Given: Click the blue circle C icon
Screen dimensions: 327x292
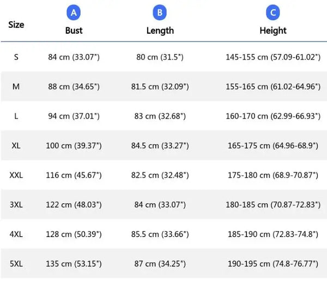Looking at the screenshot, I should (x=273, y=13).
